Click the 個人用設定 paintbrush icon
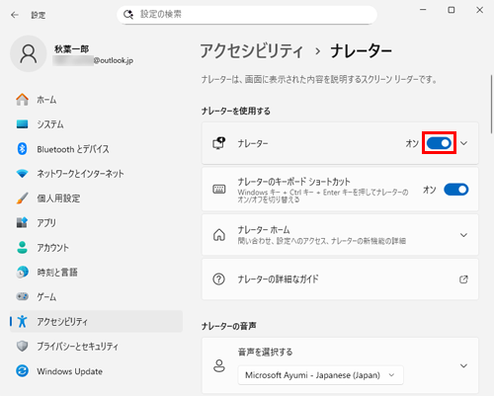The image size is (494, 396). [x=22, y=198]
